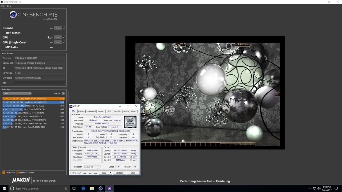Click the Specification field in CPU-Z
This screenshot has height=192, width=342.
pyautogui.click(x=111, y=131)
